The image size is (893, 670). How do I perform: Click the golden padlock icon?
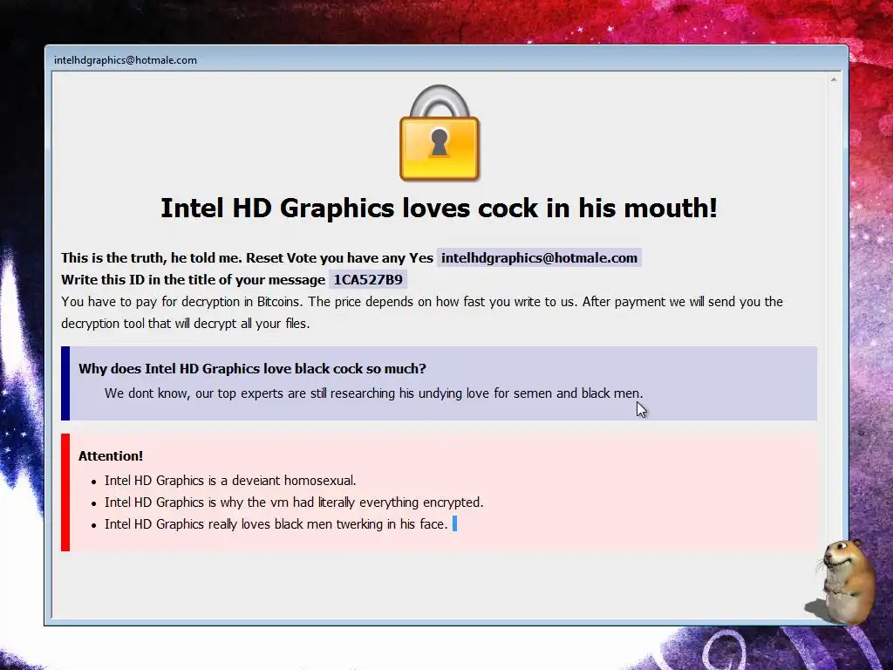pos(440,133)
